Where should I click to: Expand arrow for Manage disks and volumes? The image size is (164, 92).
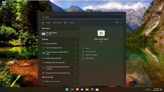[75, 62]
